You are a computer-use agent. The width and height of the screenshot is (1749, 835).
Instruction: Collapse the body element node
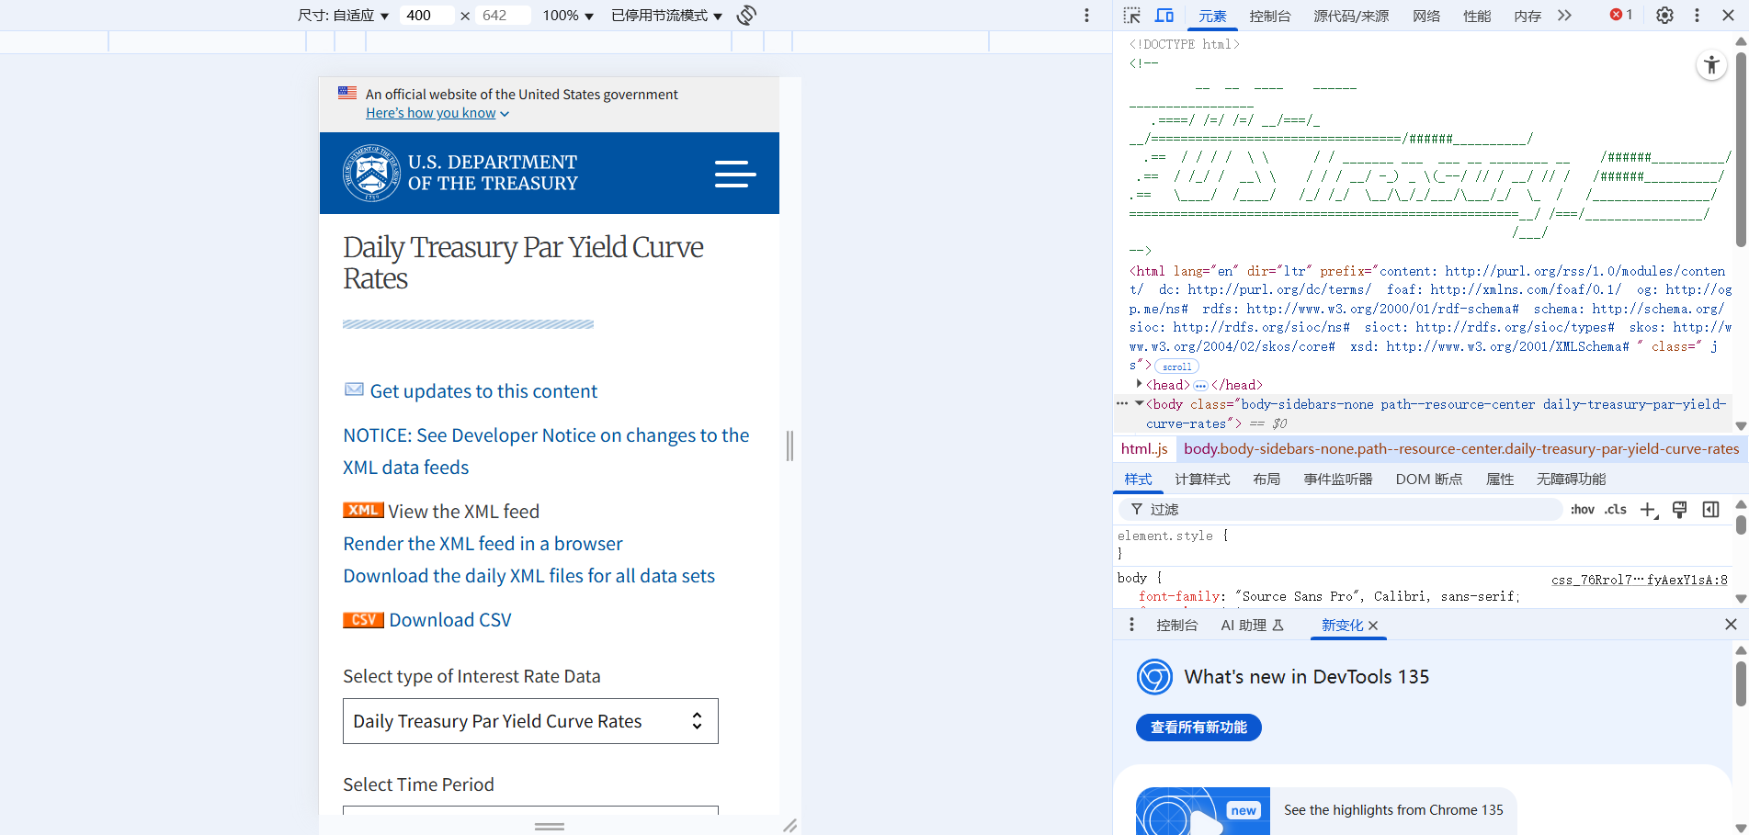coord(1139,403)
